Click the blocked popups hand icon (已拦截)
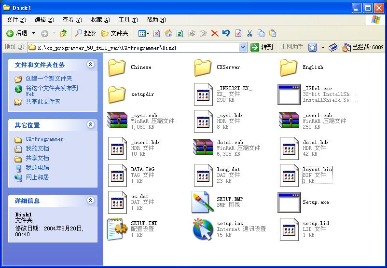Image resolution: width=387 pixels, height=268 pixels. pos(346,47)
